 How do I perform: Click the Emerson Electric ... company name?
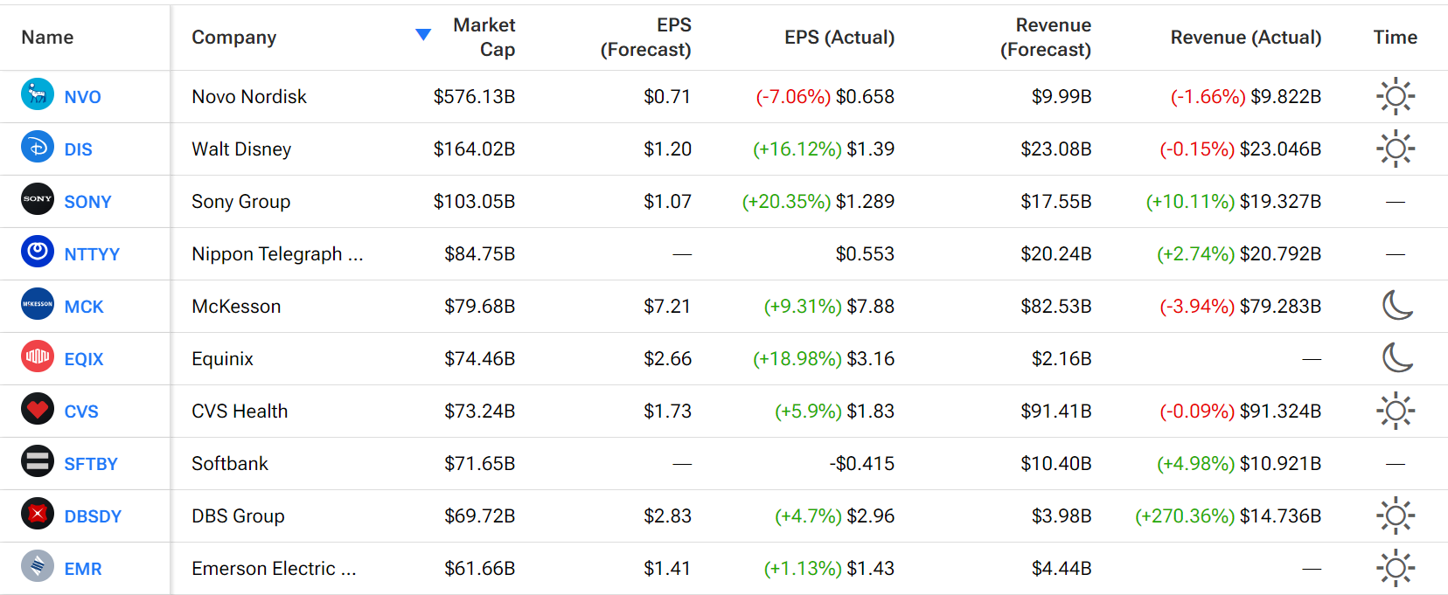(x=274, y=569)
